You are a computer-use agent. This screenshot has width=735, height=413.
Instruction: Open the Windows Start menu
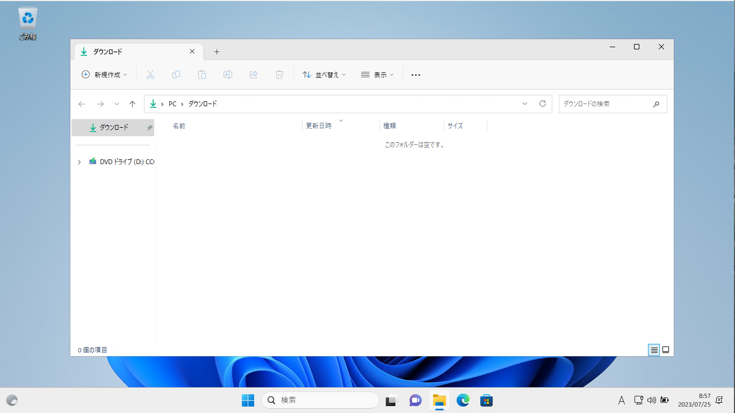coord(248,400)
